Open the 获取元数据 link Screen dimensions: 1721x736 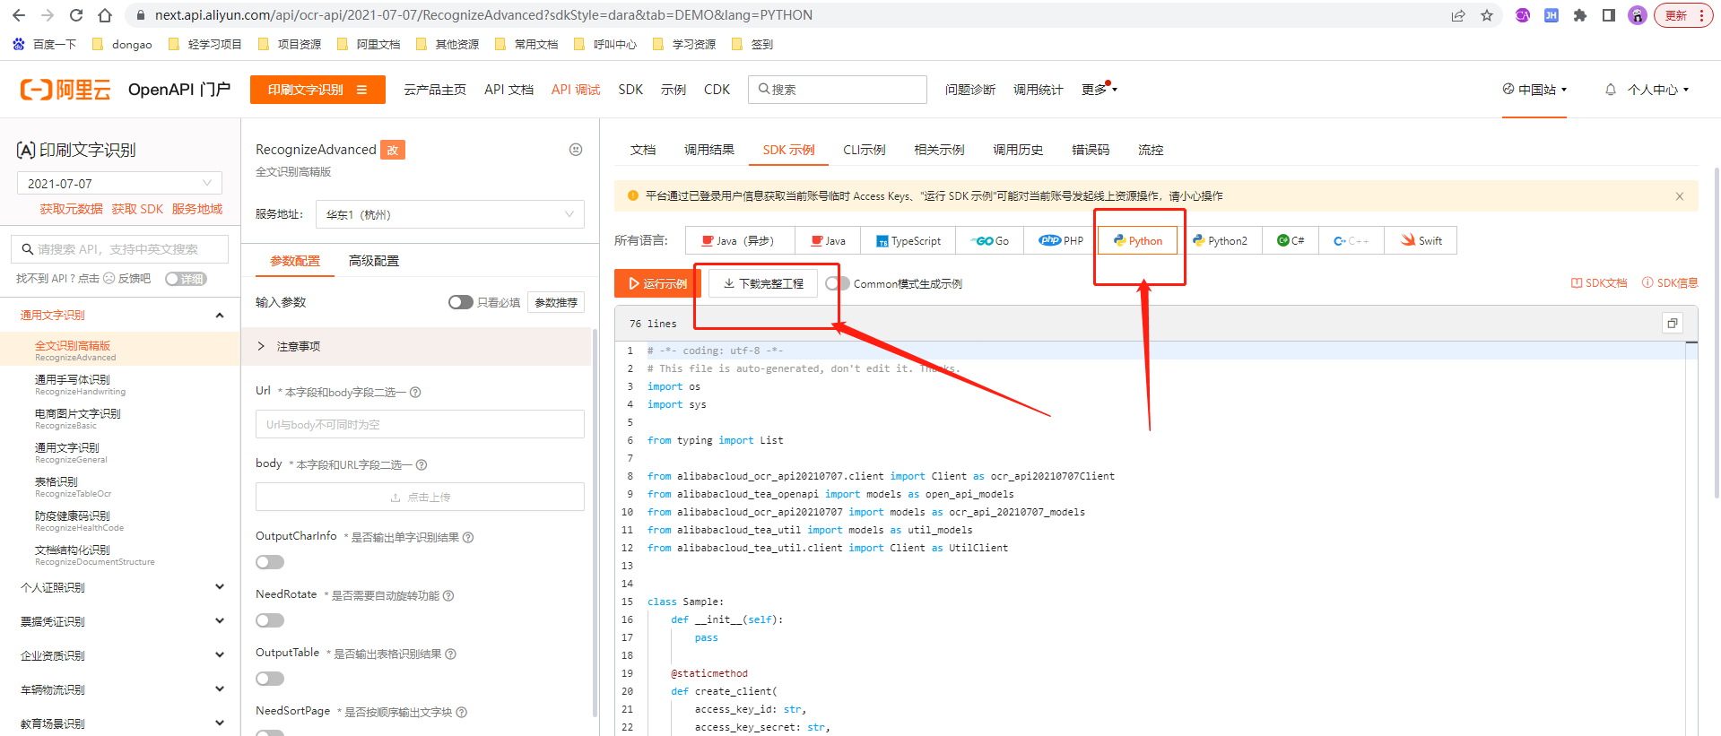coord(71,209)
